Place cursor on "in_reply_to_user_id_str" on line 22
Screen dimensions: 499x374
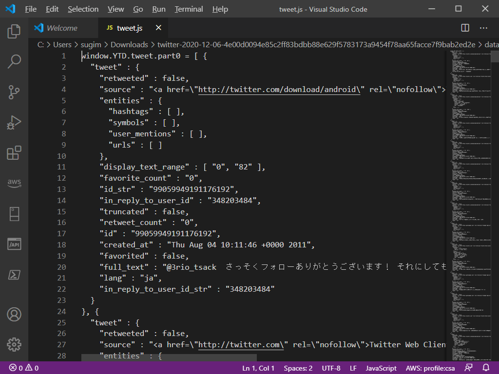[x=155, y=289]
